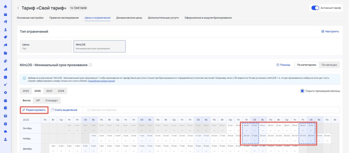349x153 pixels.
Task: Select year 2026 tab
Action: 38,91
